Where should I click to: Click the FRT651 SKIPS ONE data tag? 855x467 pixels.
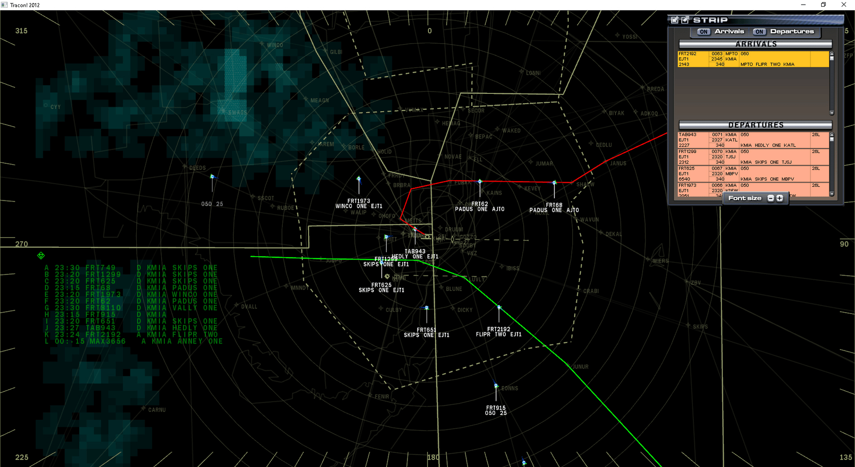(427, 332)
